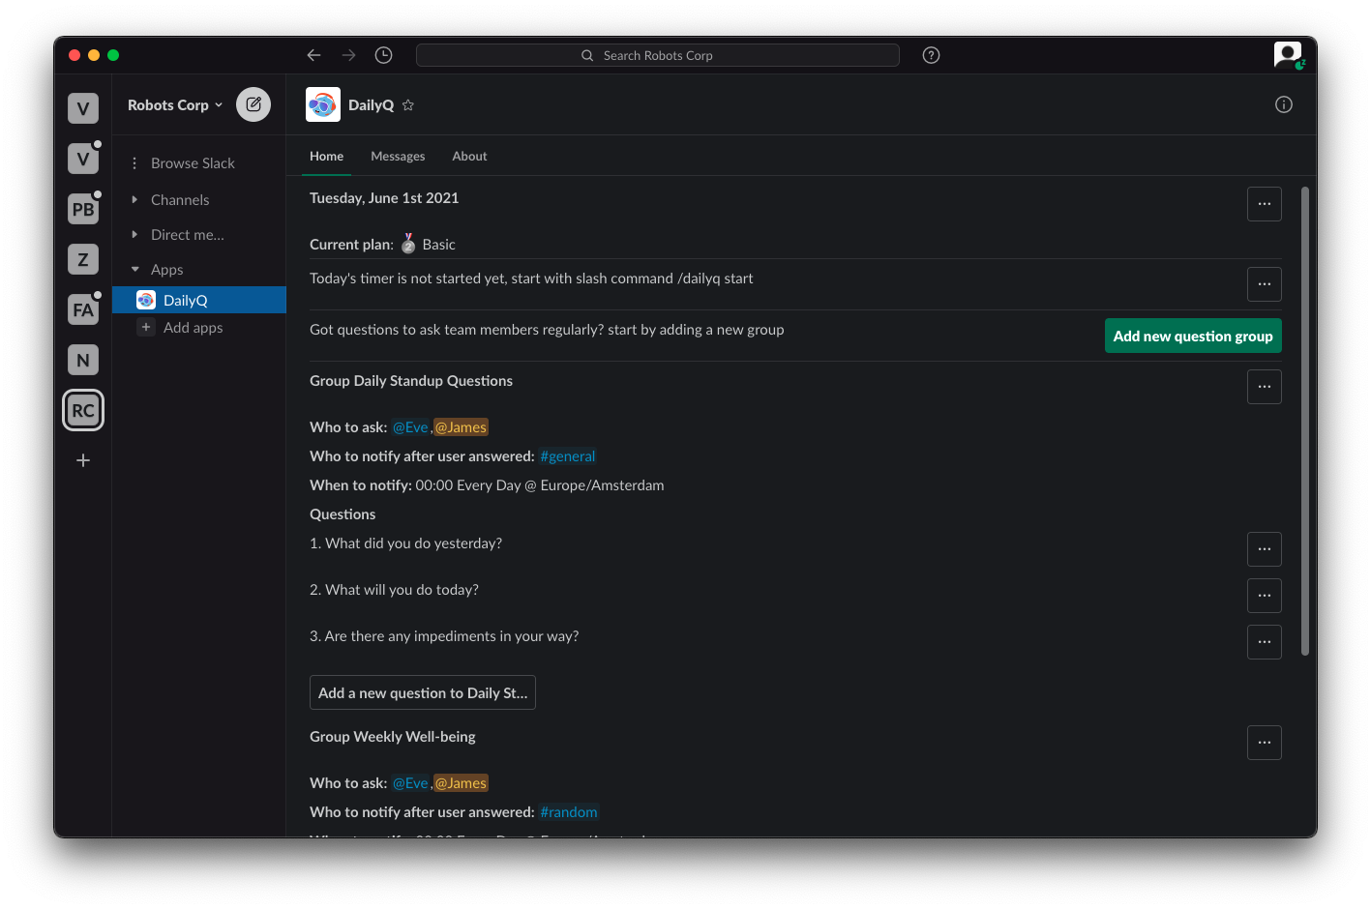Select RC workspace icon
The image size is (1371, 909).
[x=83, y=410]
